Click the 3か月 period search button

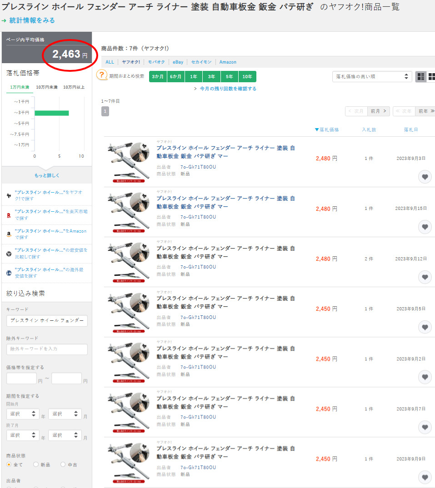[158, 77]
